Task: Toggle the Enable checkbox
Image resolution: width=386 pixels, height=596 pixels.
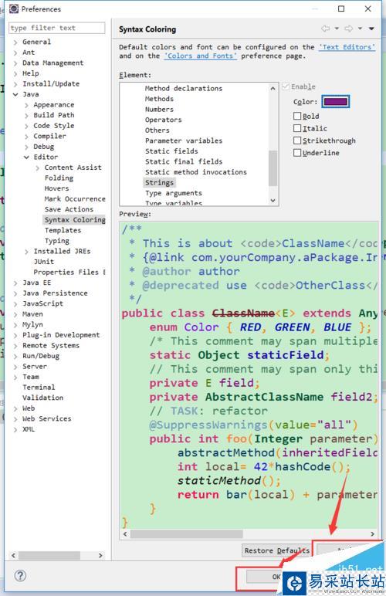Action: [x=286, y=86]
